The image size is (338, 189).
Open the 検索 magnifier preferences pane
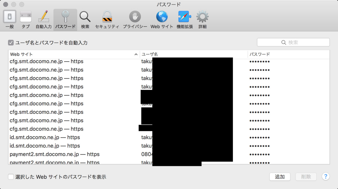pos(85,19)
